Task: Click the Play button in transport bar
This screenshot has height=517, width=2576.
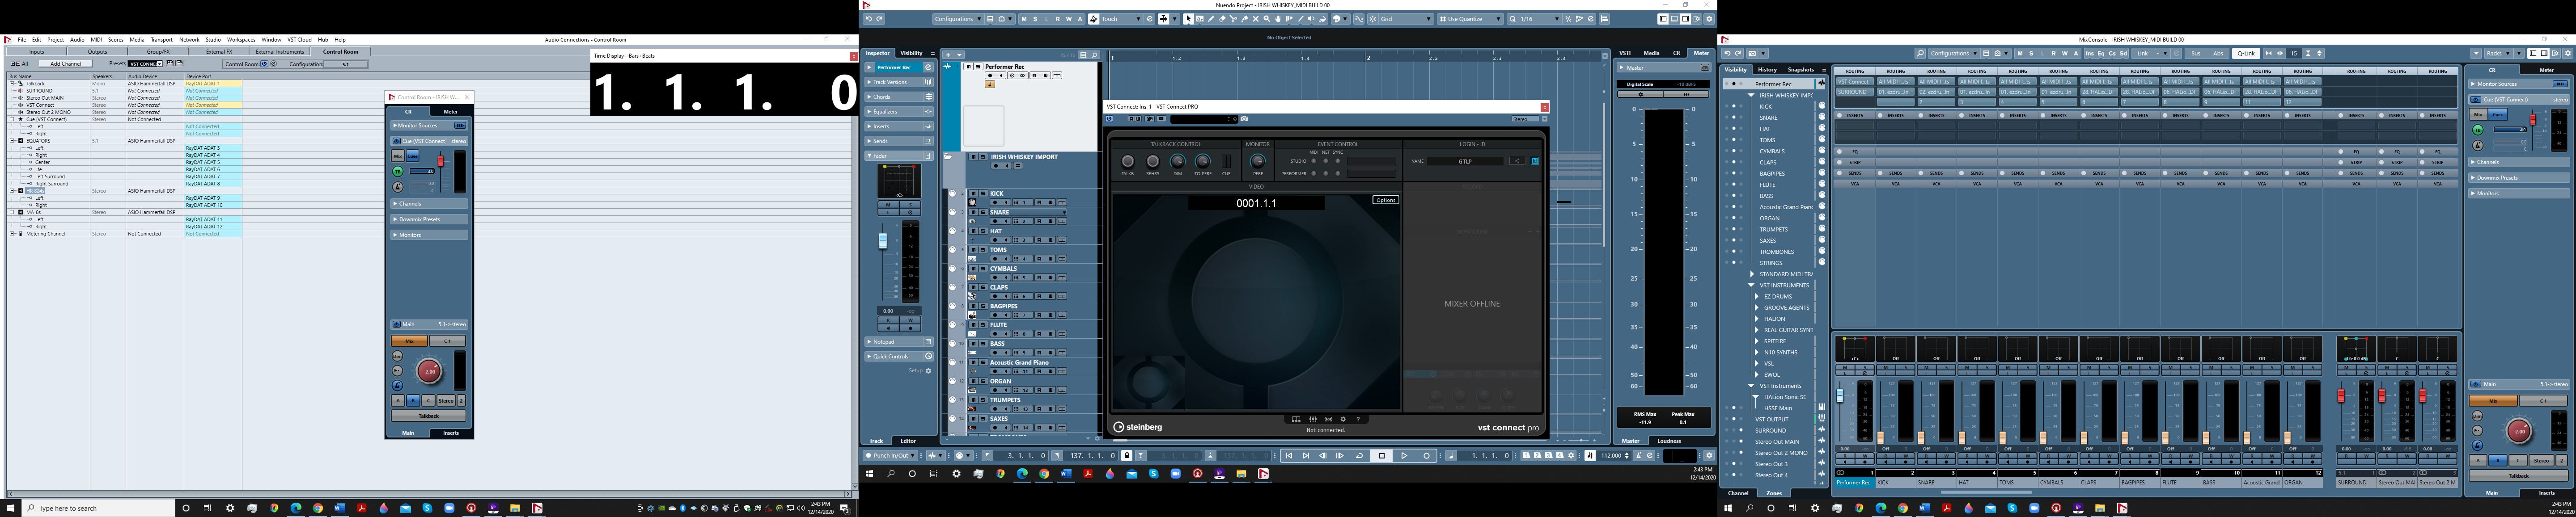Action: click(x=1404, y=455)
